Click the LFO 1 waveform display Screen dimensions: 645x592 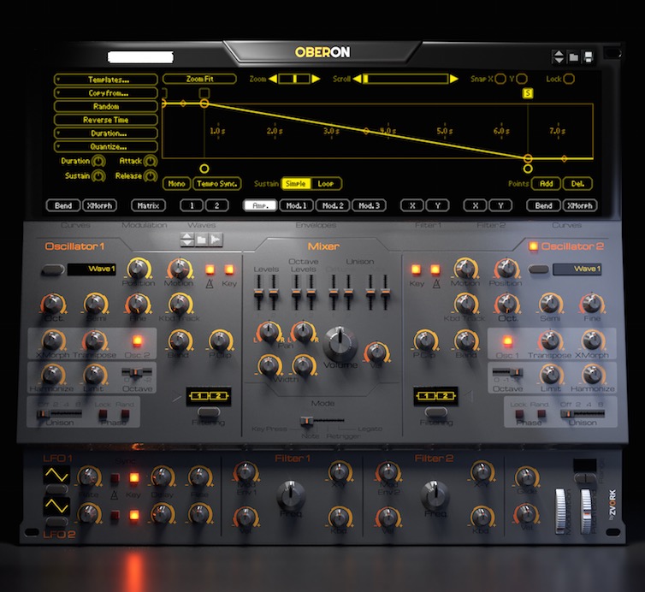[56, 475]
